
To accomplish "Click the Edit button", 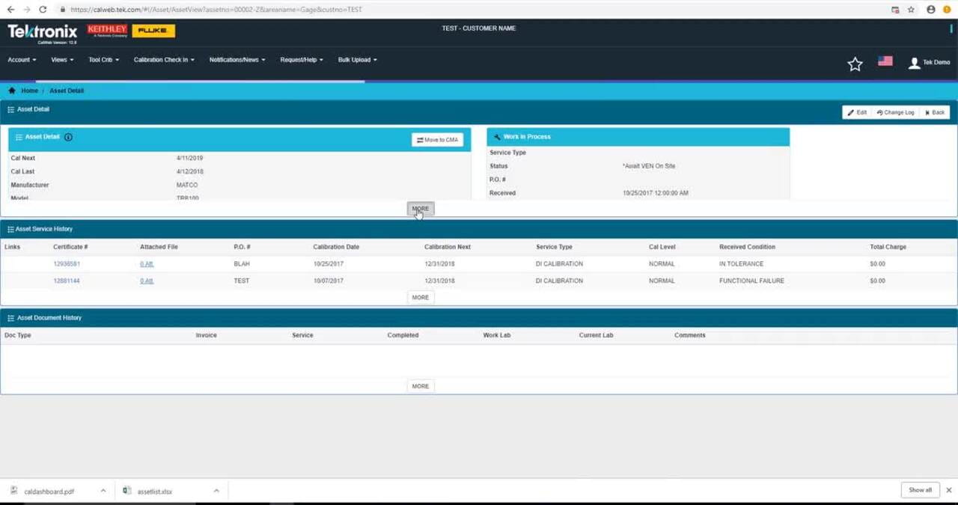I will tap(857, 112).
